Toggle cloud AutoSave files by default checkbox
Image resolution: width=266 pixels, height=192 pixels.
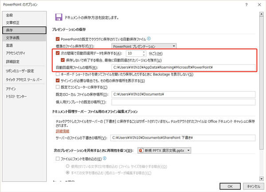coord(58,39)
